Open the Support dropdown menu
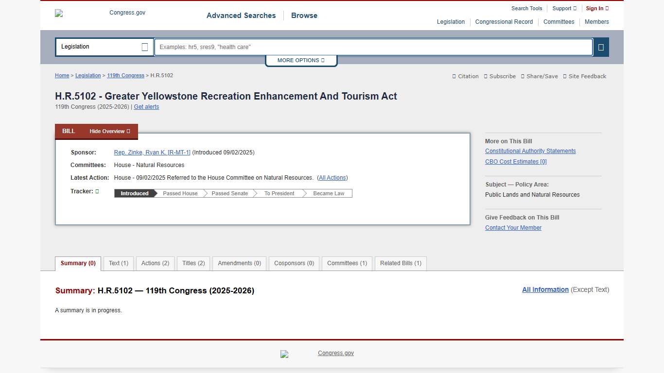Image resolution: width=664 pixels, height=373 pixels. click(564, 8)
